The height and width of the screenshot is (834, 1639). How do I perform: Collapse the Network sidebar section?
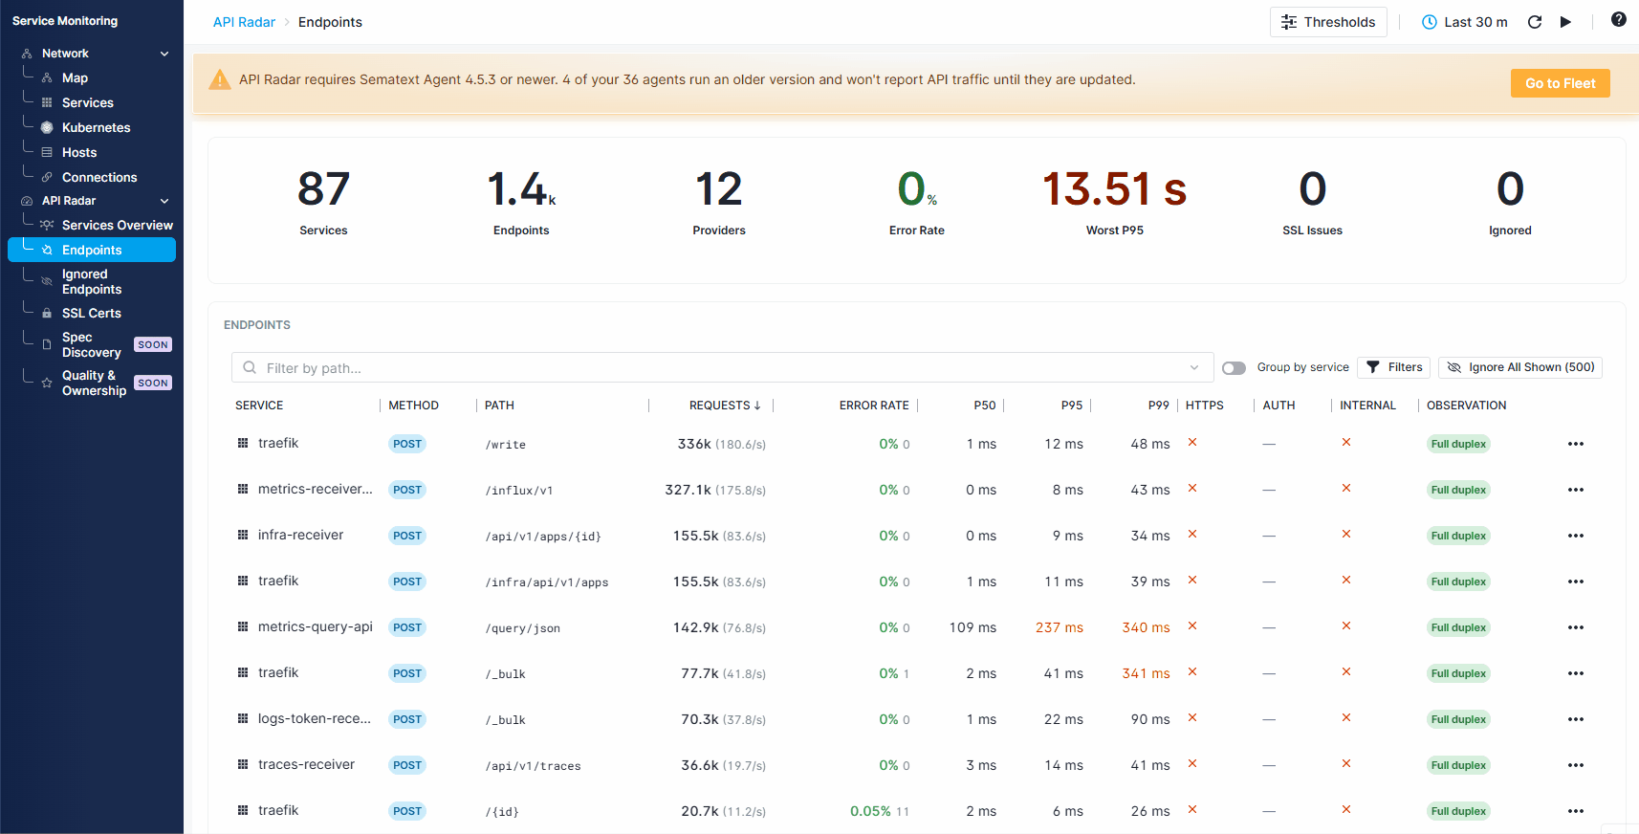point(164,54)
